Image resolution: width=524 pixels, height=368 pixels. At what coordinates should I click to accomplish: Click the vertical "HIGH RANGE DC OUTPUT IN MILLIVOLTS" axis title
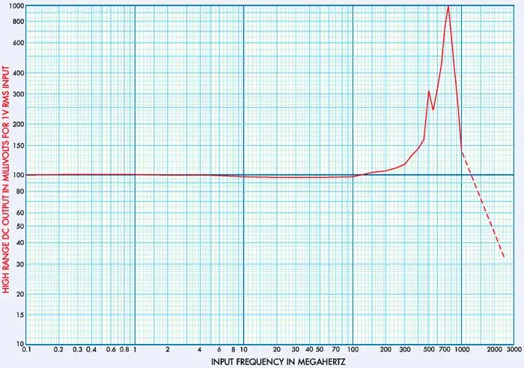(x=6, y=180)
